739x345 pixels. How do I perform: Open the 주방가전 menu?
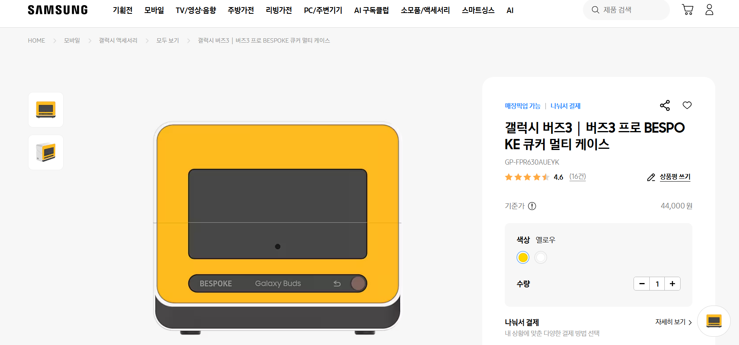241,10
